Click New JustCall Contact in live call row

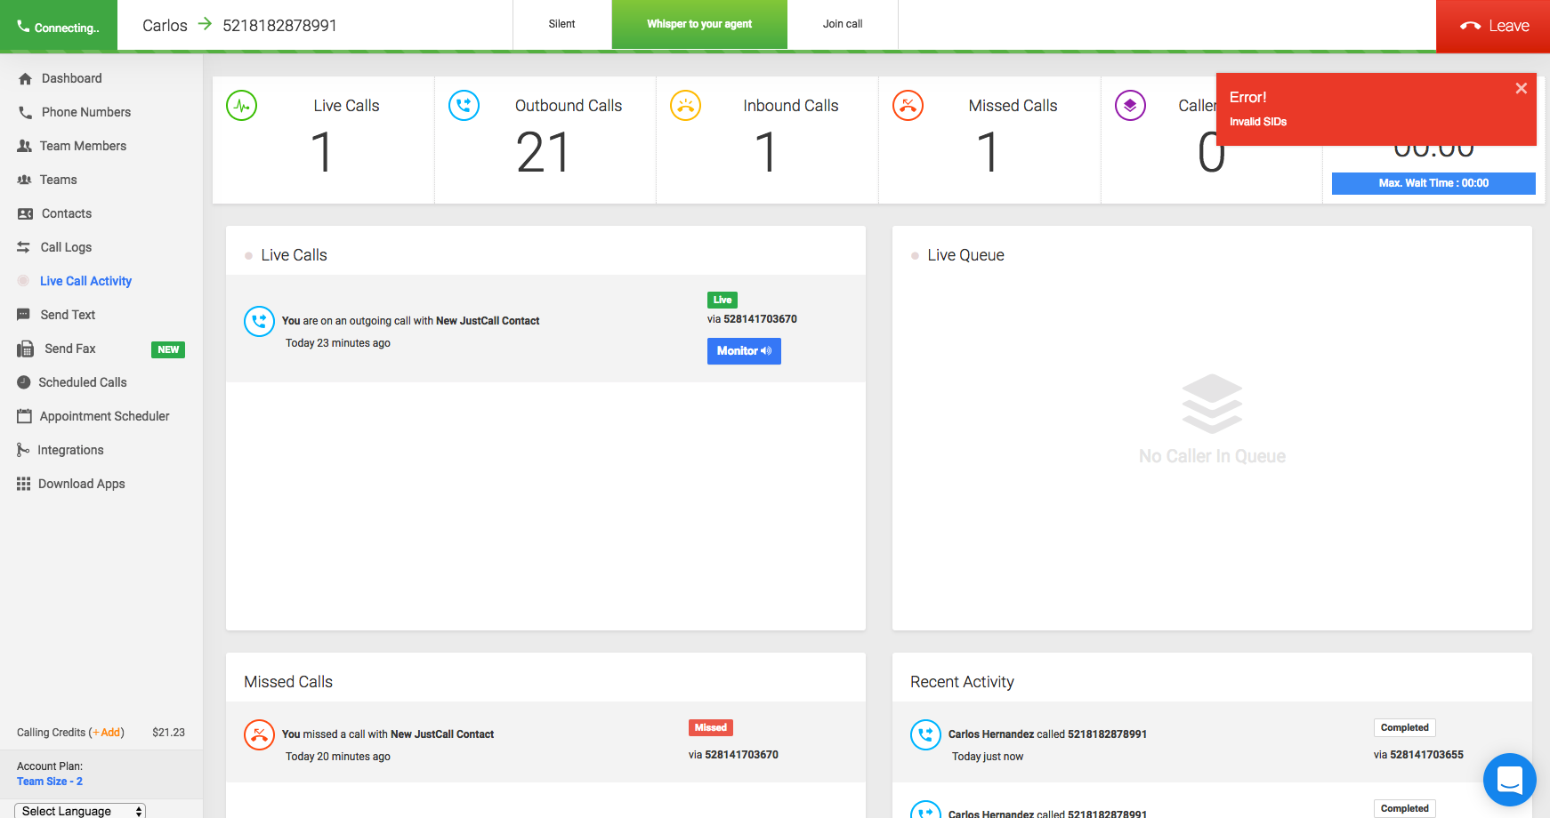(488, 321)
